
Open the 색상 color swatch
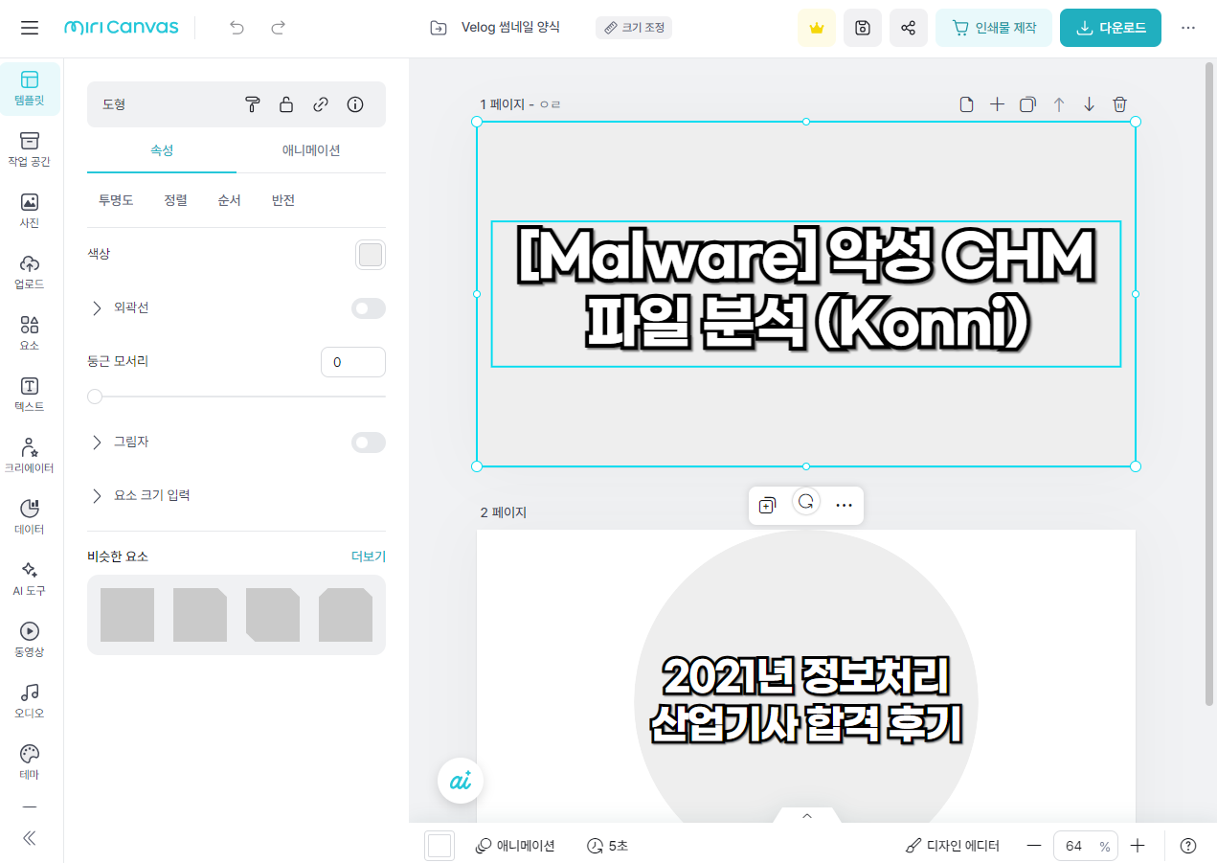[x=370, y=254]
